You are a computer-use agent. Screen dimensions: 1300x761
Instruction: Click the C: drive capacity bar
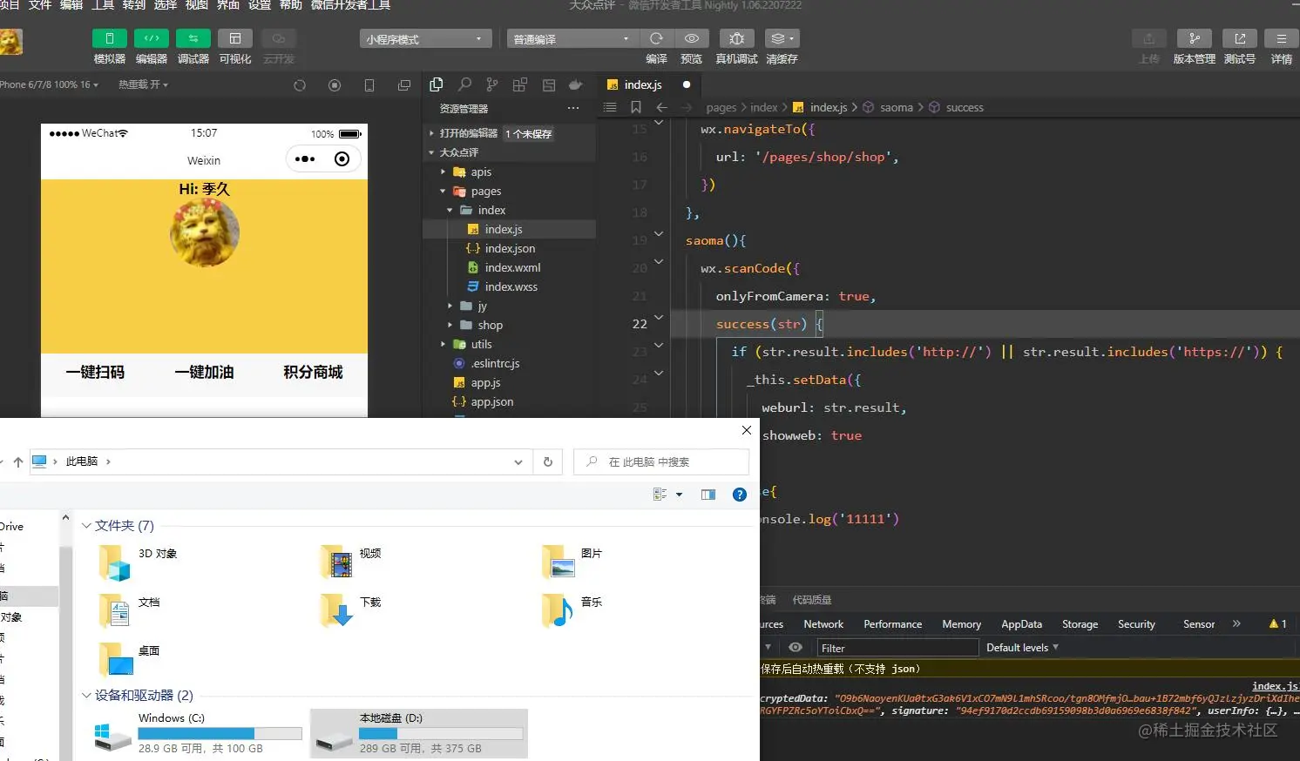point(220,732)
